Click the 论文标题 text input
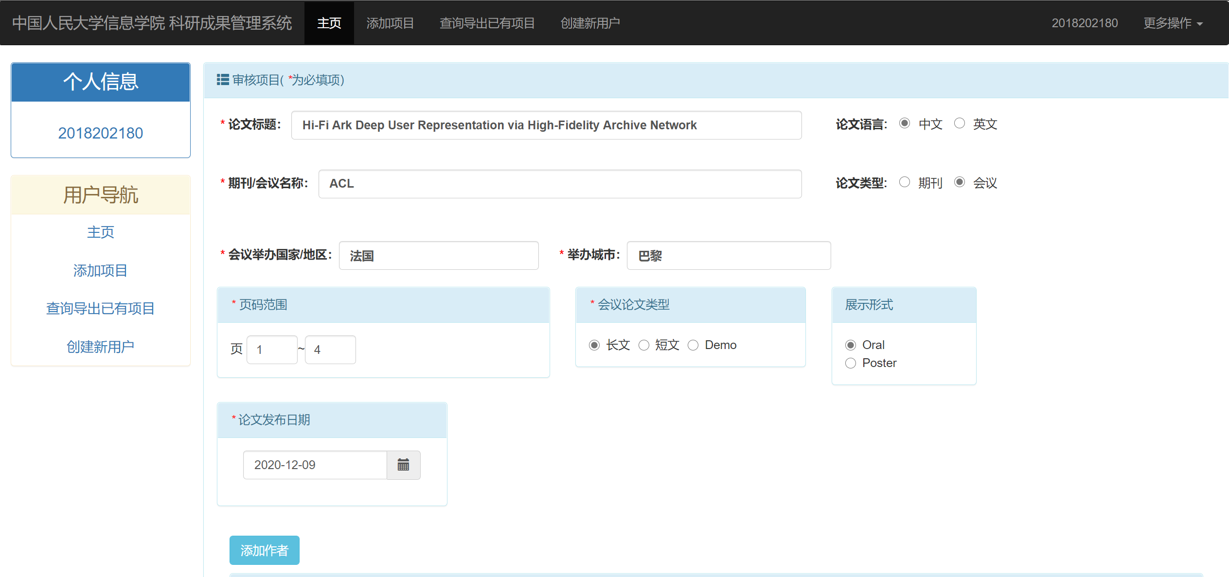1229x577 pixels. tap(546, 125)
